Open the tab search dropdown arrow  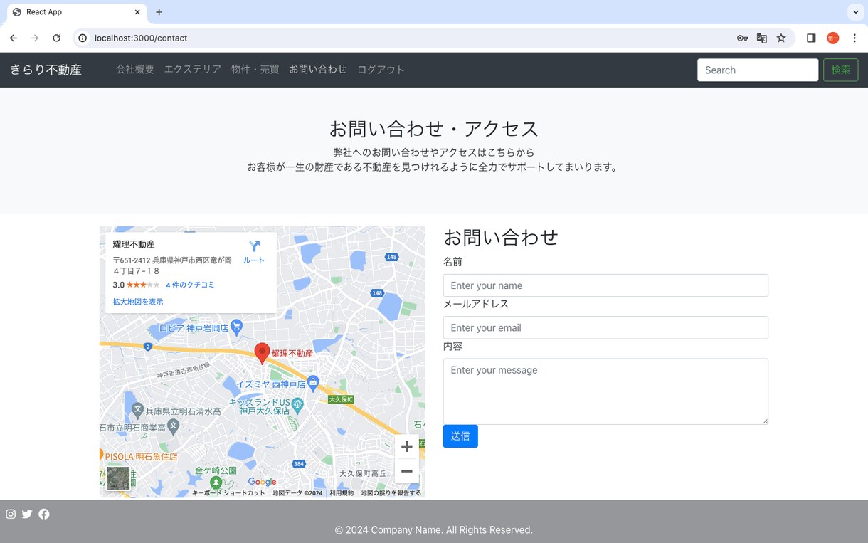point(855,12)
